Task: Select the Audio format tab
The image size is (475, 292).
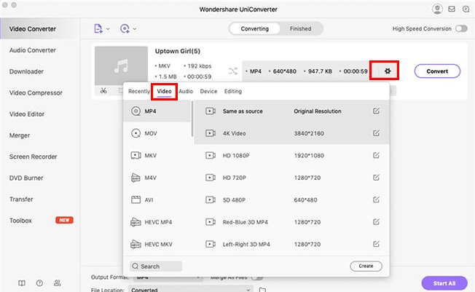Action: click(x=186, y=91)
